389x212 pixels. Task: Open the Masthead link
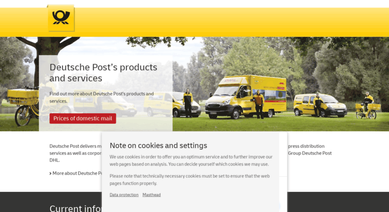(152, 195)
